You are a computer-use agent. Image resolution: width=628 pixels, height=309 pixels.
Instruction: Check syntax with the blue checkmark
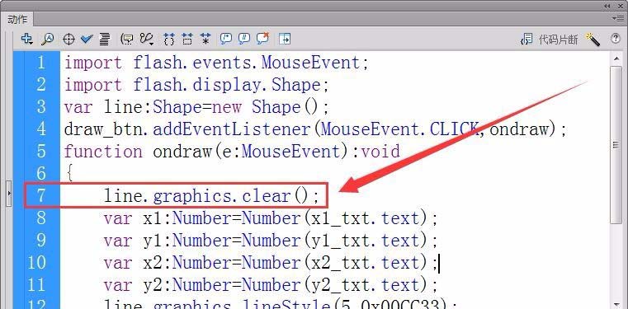coord(87,39)
